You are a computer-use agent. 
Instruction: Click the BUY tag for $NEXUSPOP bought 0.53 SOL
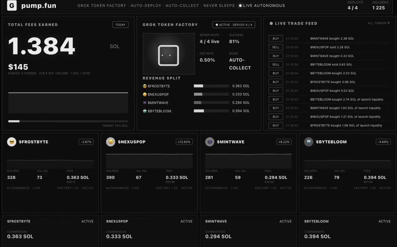pos(276,91)
